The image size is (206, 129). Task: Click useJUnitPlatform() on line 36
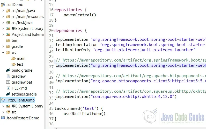(x=84, y=114)
